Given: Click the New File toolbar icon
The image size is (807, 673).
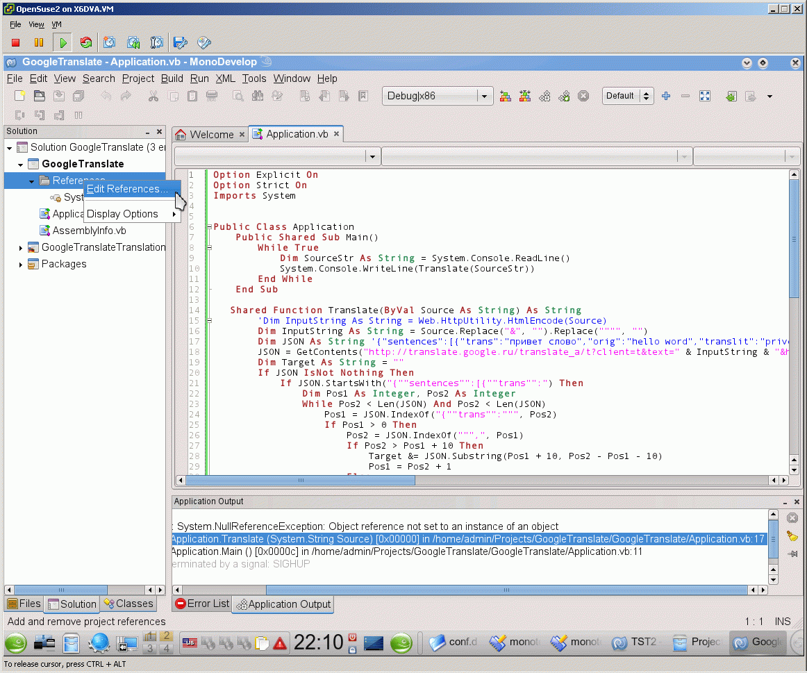Looking at the screenshot, I should click(x=20, y=96).
